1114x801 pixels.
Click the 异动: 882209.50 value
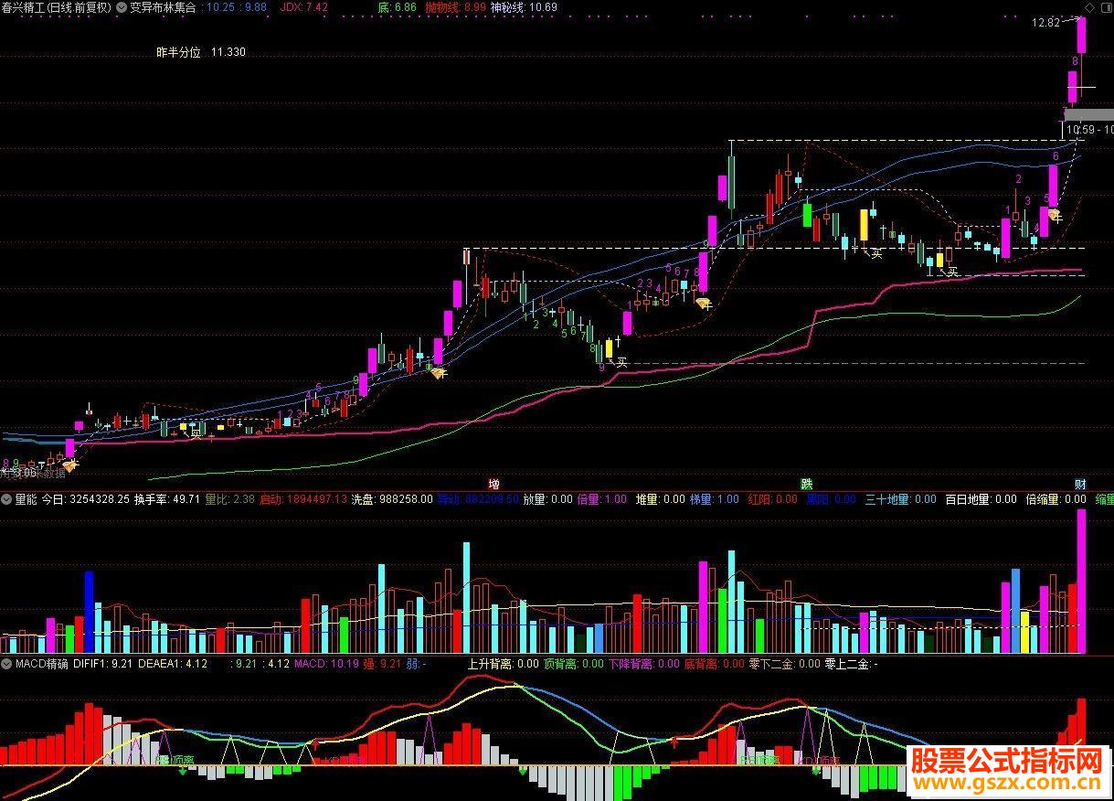[x=479, y=499]
